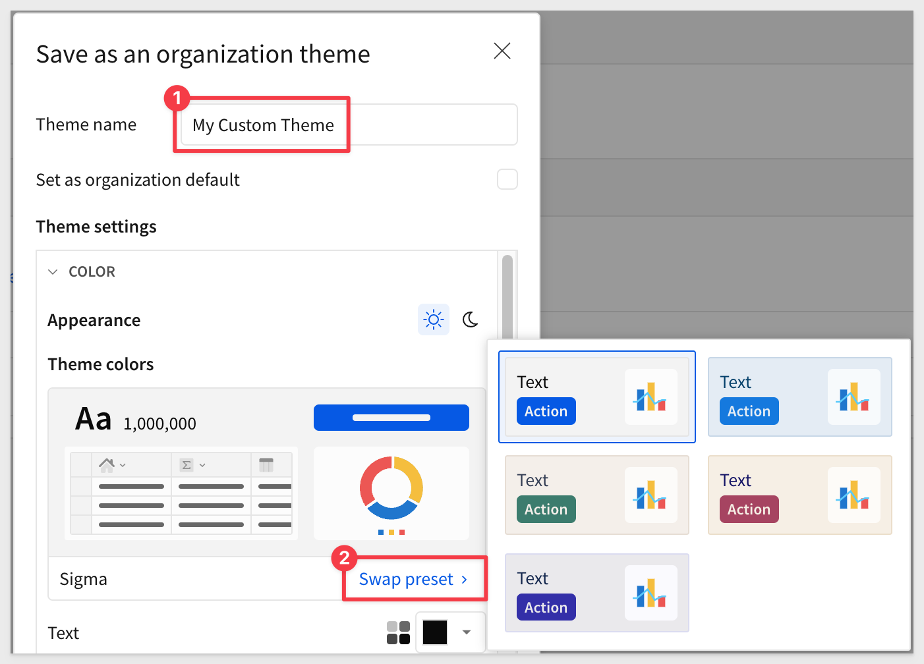Screen dimensions: 924x664
Task: Select the indigo action theme preset
Action: click(596, 593)
